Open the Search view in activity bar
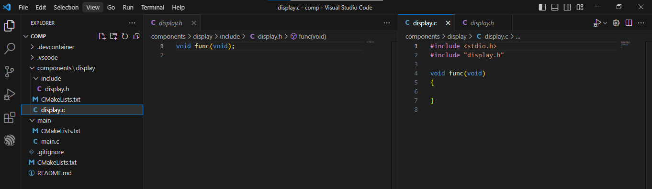652x189 pixels. (x=10, y=48)
